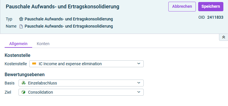Click the Abbrechen button
Screen dimensions: 228x106
tap(182, 7)
